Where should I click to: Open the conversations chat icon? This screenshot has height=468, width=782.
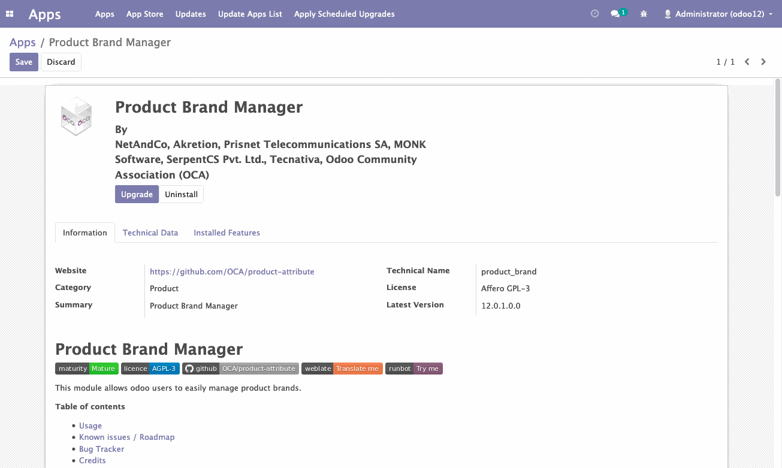click(615, 14)
